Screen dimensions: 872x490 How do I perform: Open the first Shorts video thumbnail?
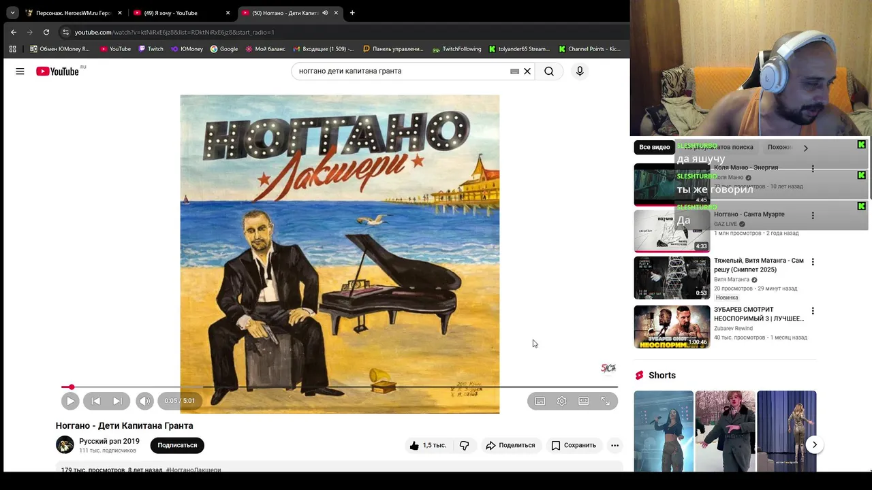click(664, 431)
